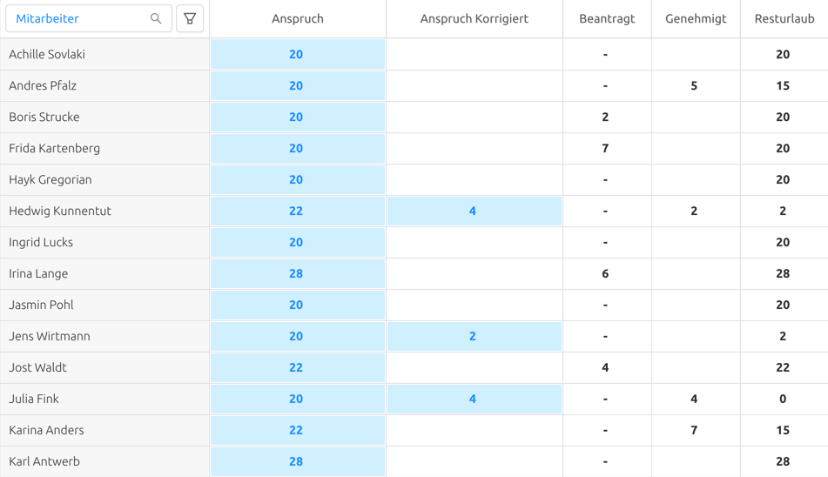Viewport: 828px width, 477px height.
Task: Edit Anspruch value 28 for Karl Antwerb
Action: pos(297,461)
